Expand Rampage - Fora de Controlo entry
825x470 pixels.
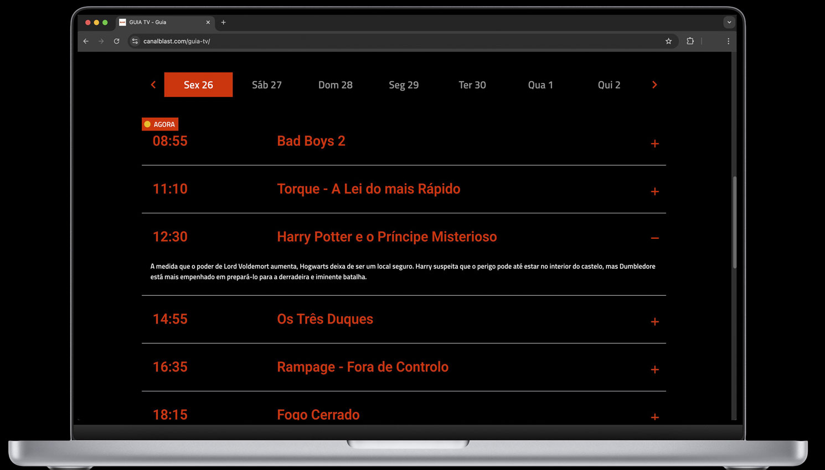click(654, 369)
